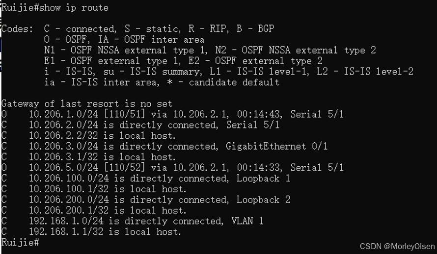Image resolution: width=437 pixels, height=254 pixels.
Task: Click the 10.206.3.1/32 local host line
Action: (102, 157)
